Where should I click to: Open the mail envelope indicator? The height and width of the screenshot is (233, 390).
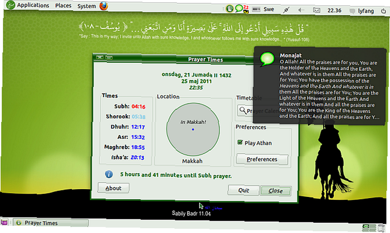(317, 10)
